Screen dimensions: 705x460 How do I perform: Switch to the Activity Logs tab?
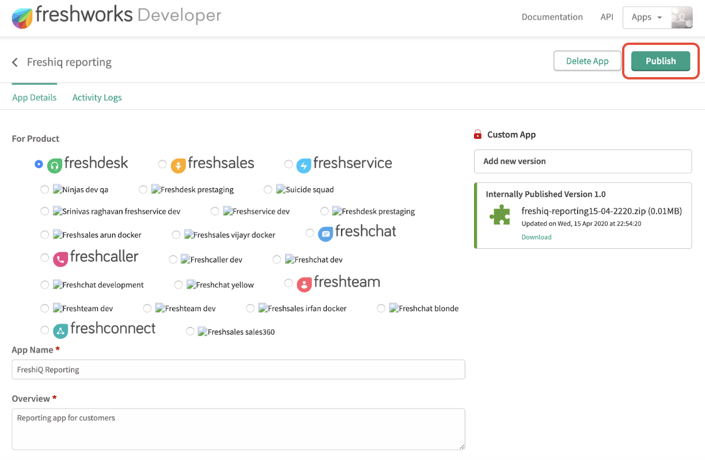point(97,97)
